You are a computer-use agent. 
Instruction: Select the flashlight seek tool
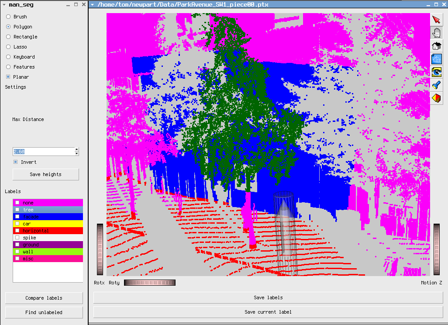[x=436, y=85]
